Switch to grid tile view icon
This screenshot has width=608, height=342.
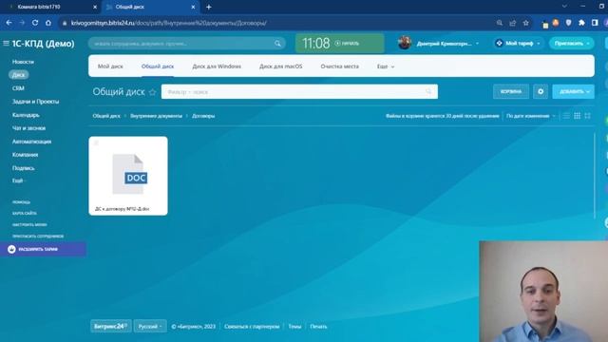coord(577,116)
